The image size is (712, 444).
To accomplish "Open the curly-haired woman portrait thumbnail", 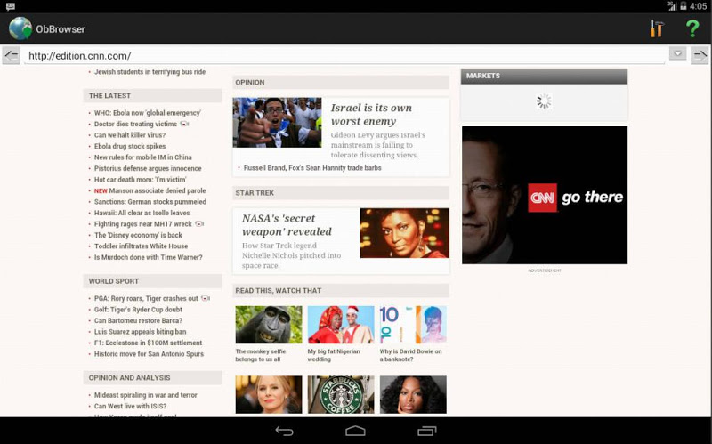I will pyautogui.click(x=413, y=394).
